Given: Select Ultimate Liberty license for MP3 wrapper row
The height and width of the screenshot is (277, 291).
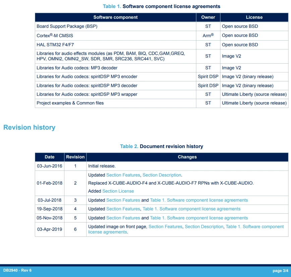Looking at the screenshot, I should pyautogui.click(x=254, y=94).
